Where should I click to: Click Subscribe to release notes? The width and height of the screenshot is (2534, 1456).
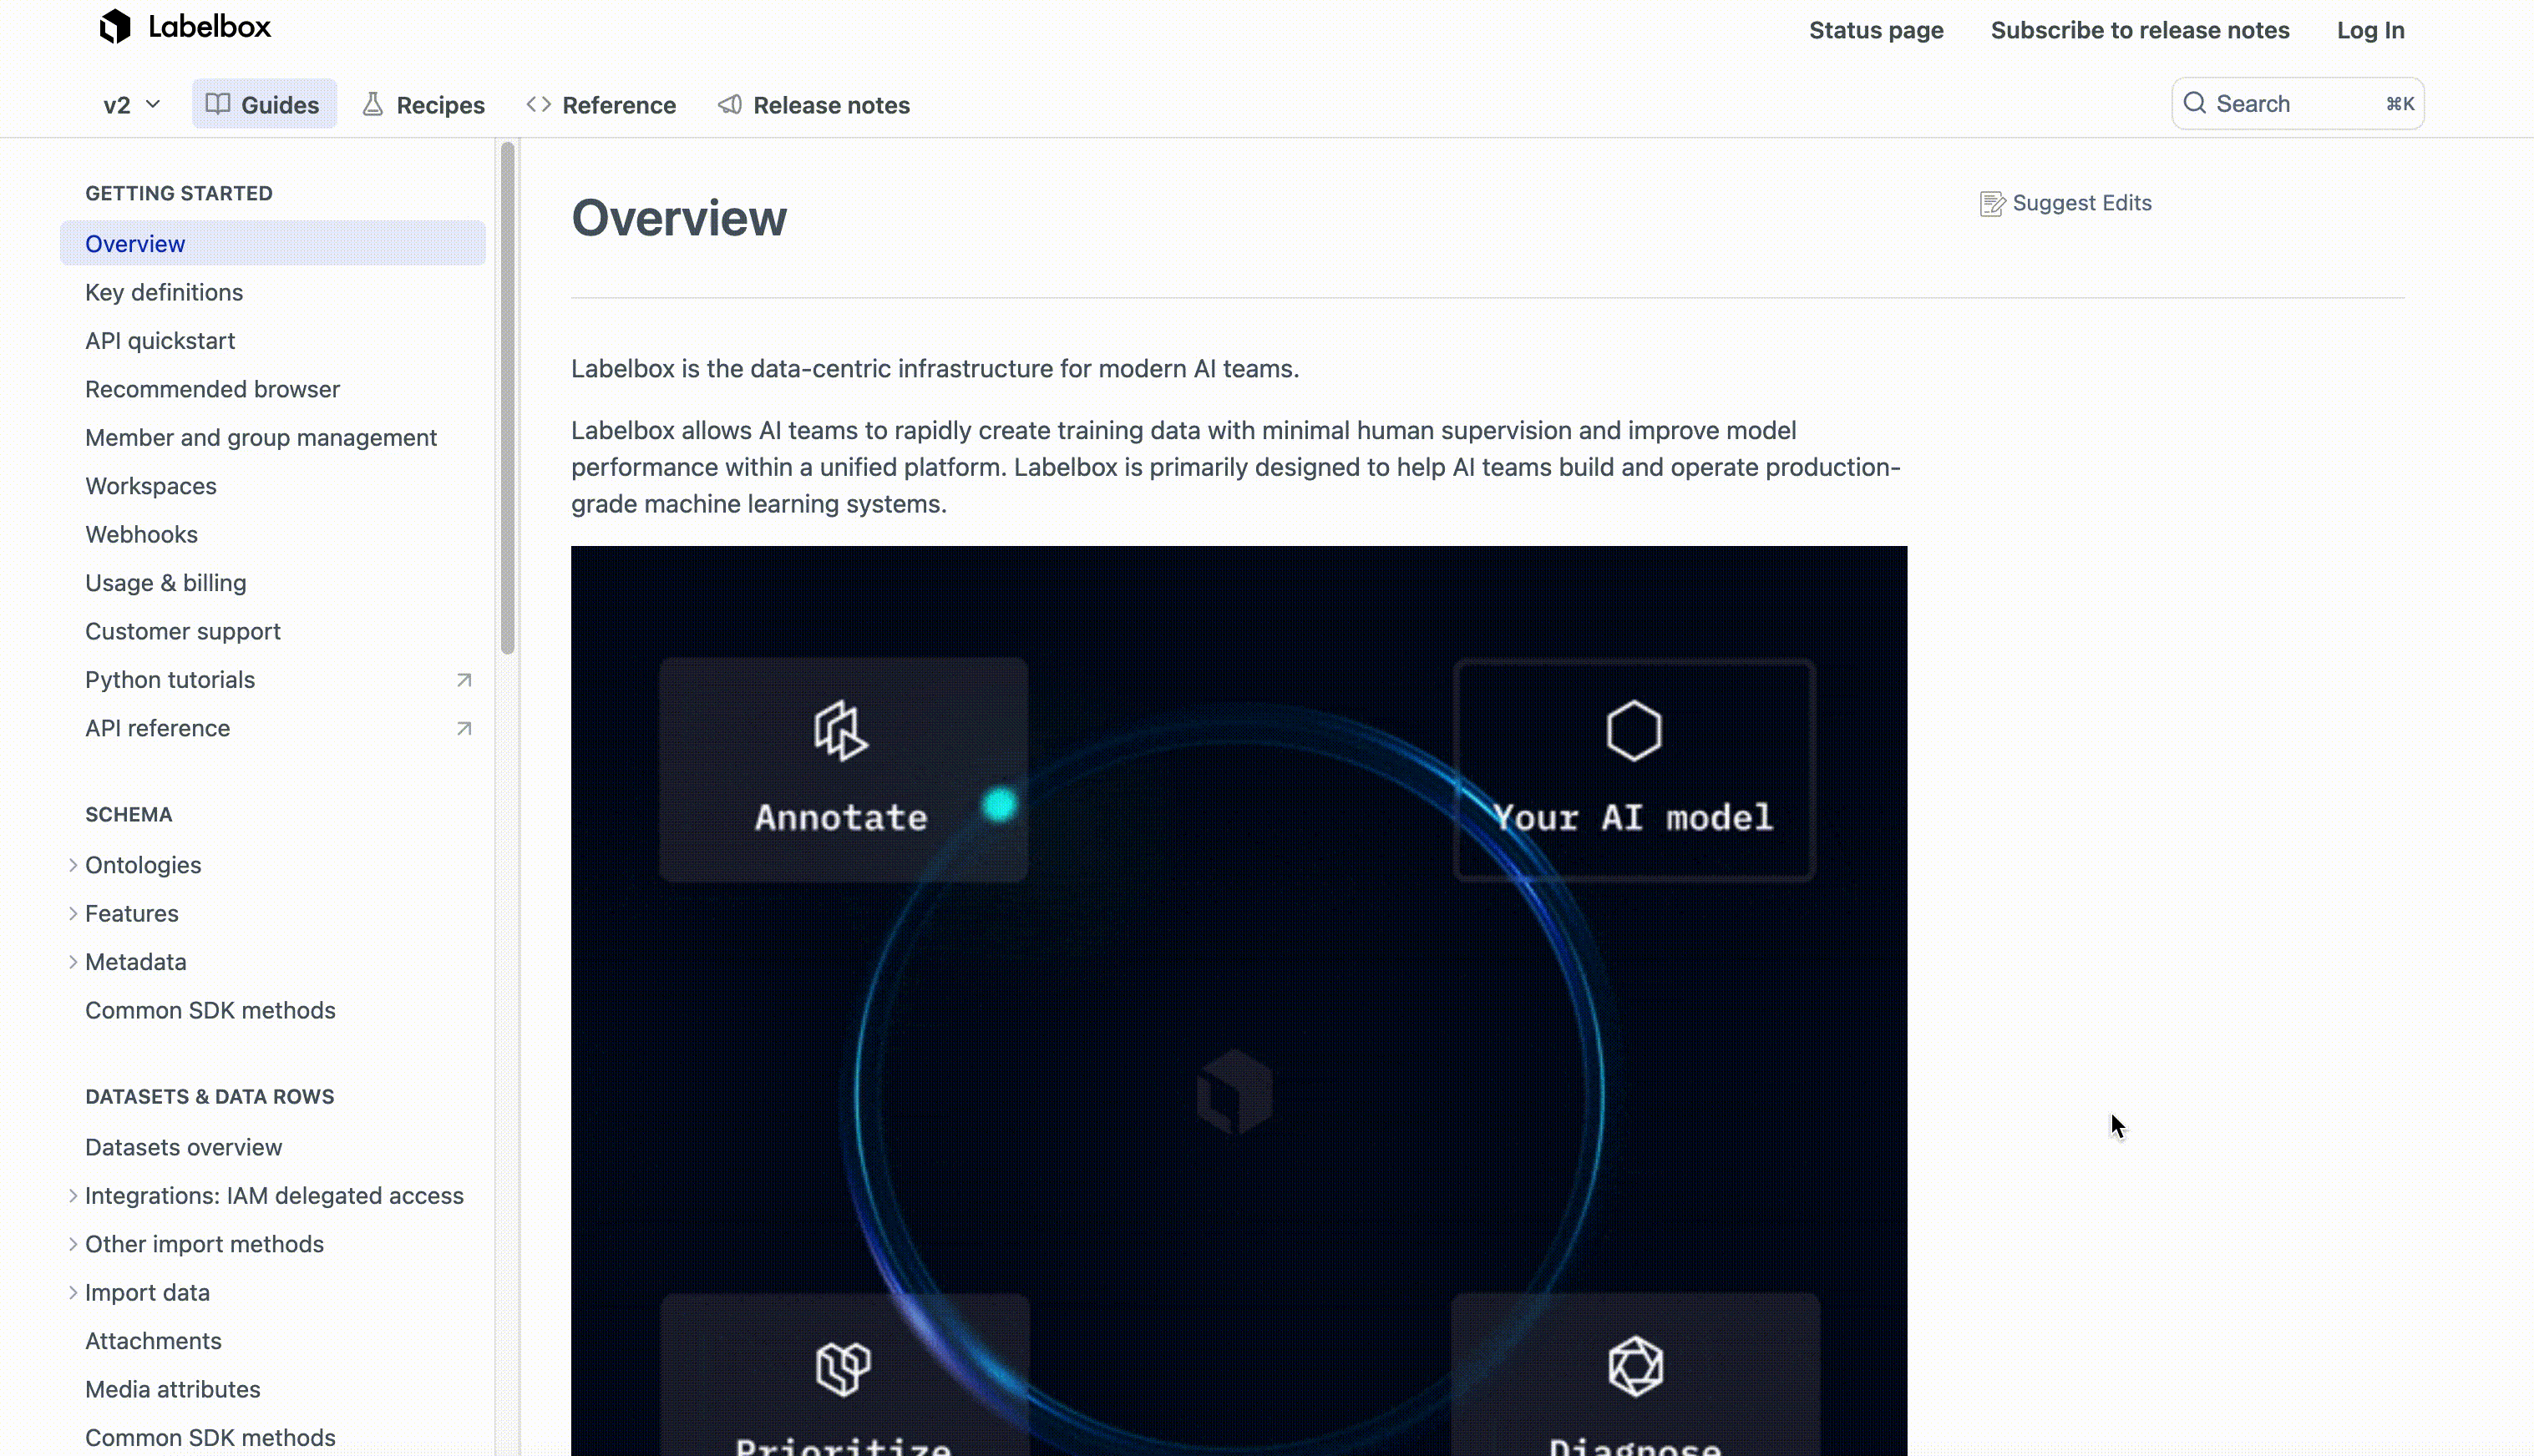[x=2140, y=30]
